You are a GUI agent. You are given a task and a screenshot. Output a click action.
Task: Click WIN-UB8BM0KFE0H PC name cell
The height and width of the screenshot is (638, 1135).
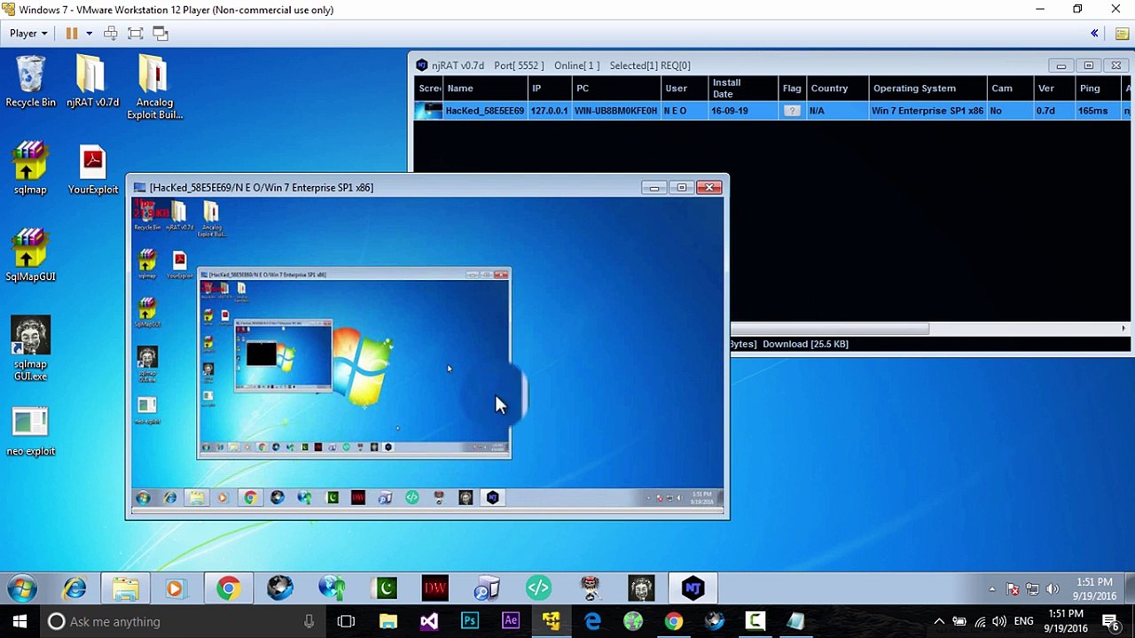pyautogui.click(x=615, y=111)
